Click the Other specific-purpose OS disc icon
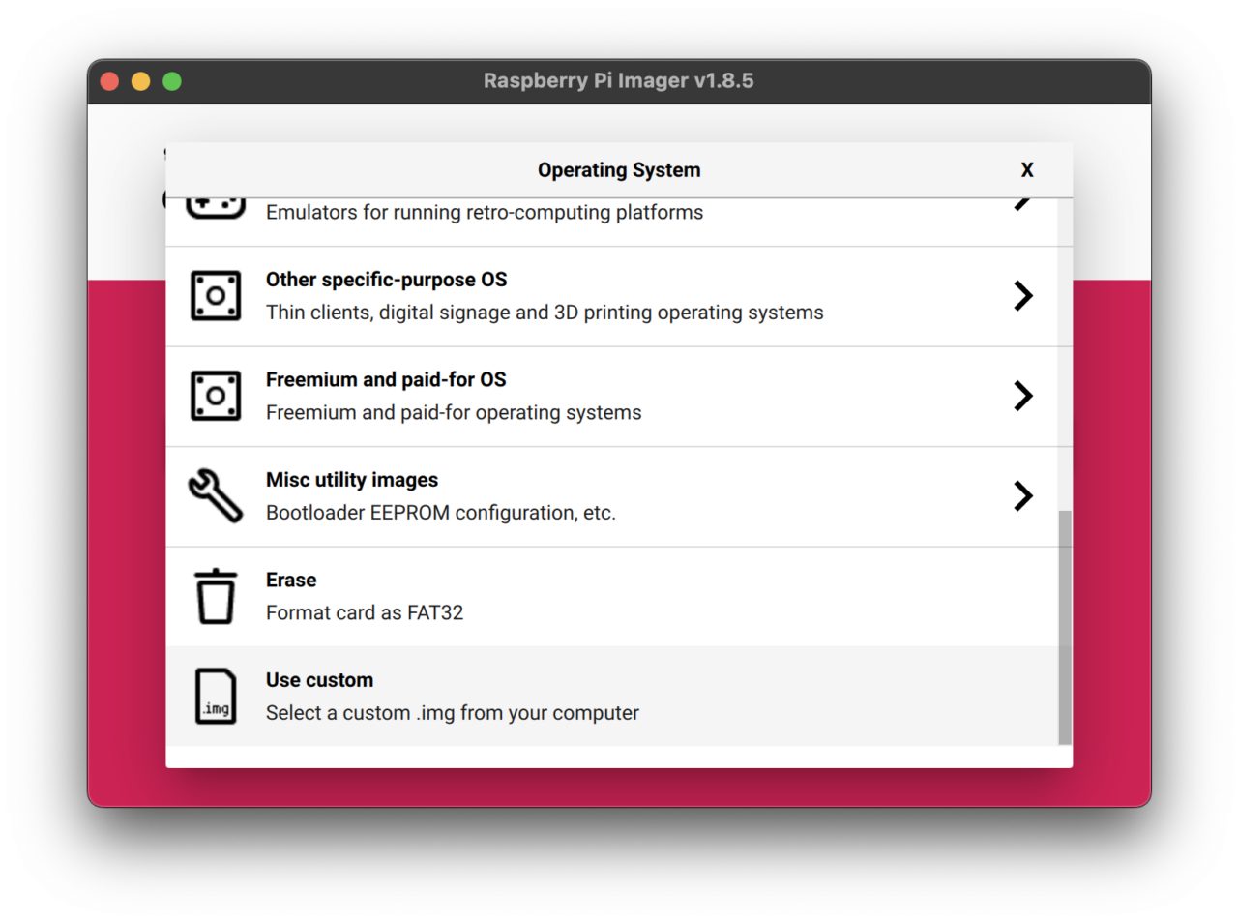Screen dimensions: 1238x923 pyautogui.click(x=216, y=296)
